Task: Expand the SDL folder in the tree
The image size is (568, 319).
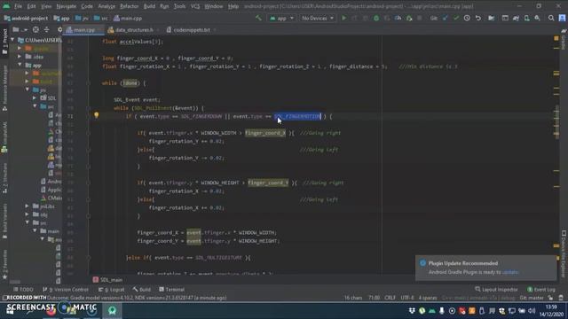Action: pyautogui.click(x=35, y=98)
